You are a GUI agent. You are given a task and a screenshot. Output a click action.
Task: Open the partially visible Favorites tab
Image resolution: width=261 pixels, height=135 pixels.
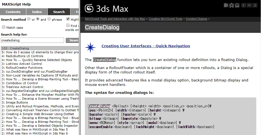tap(75, 12)
